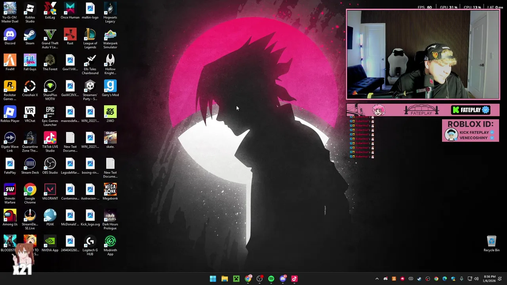The image size is (507, 285).
Task: Select the Ells Tales Chairbound icon
Action: (90, 64)
